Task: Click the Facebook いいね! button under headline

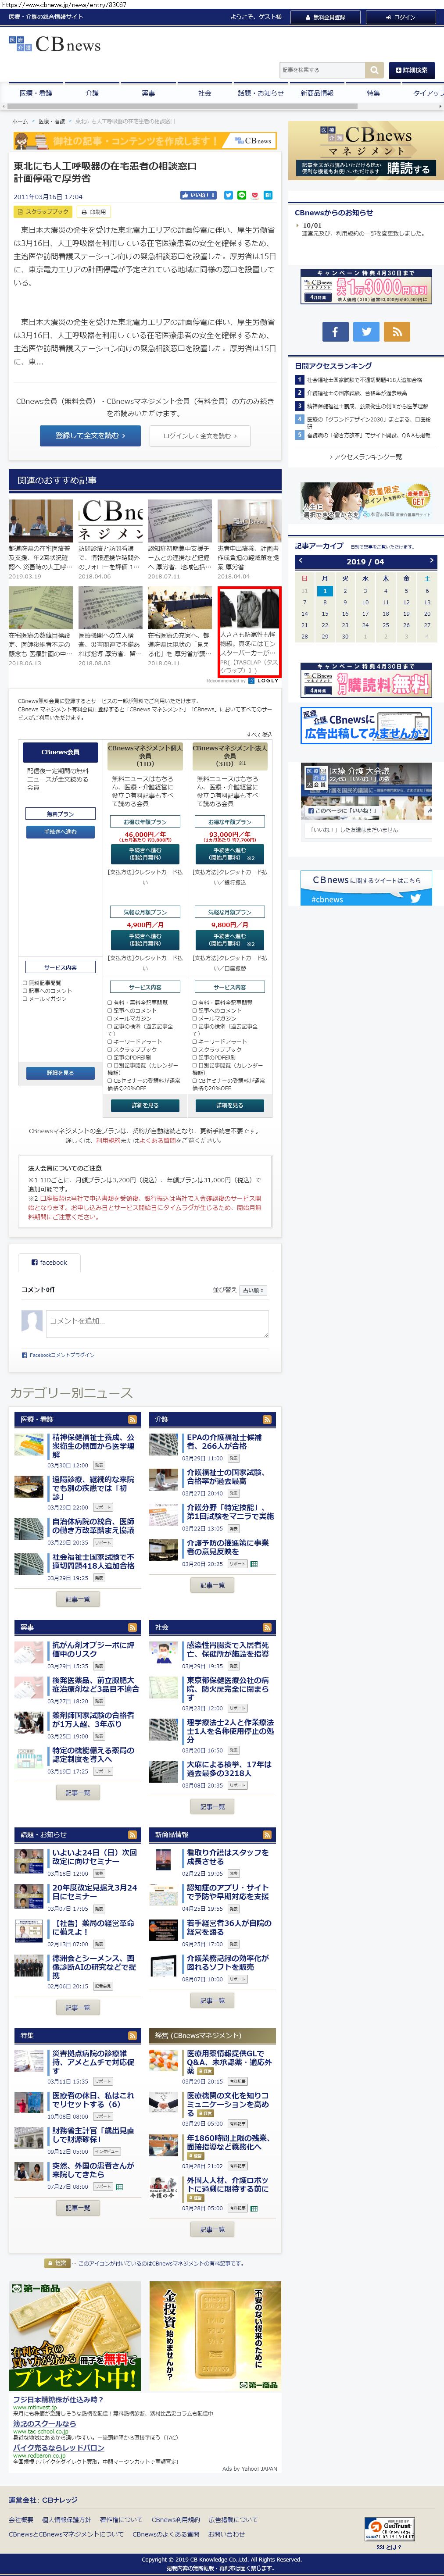Action: (x=198, y=195)
